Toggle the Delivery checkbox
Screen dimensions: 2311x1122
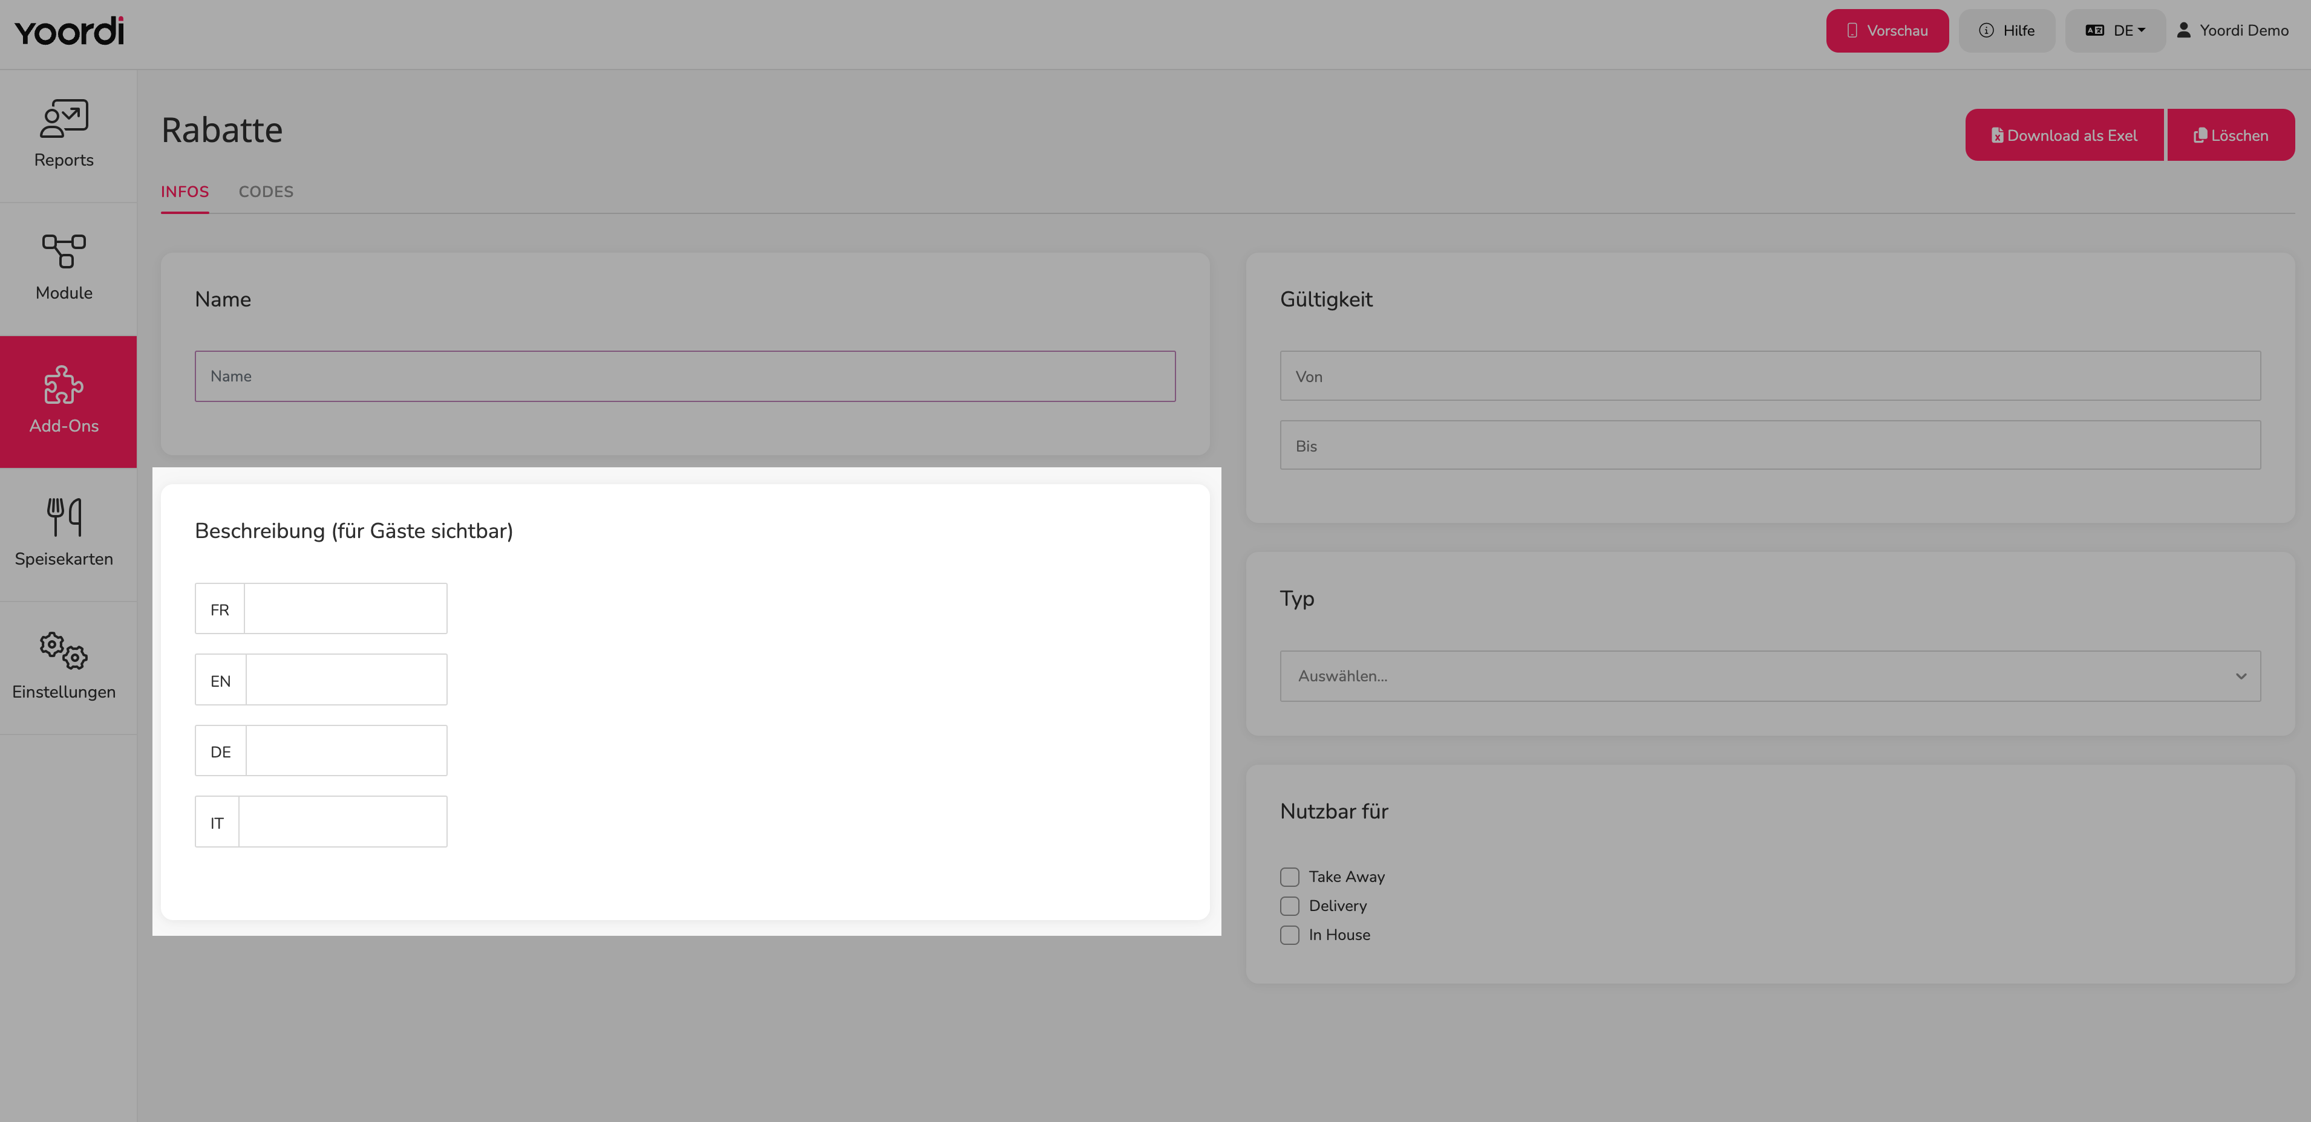pos(1289,906)
